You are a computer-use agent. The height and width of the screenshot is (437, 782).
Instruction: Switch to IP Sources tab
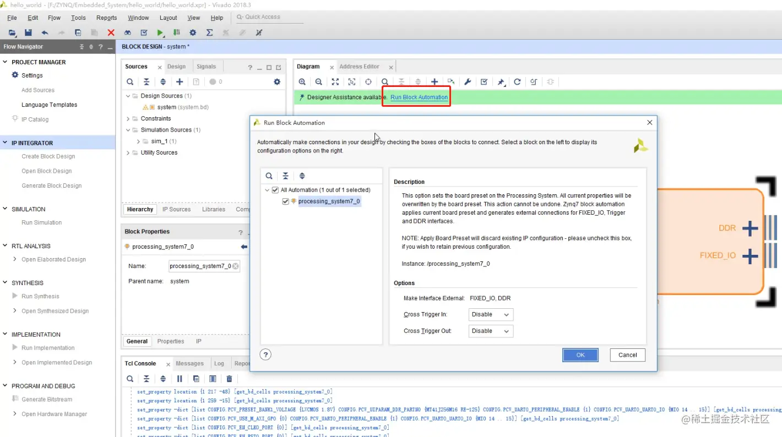pyautogui.click(x=176, y=209)
